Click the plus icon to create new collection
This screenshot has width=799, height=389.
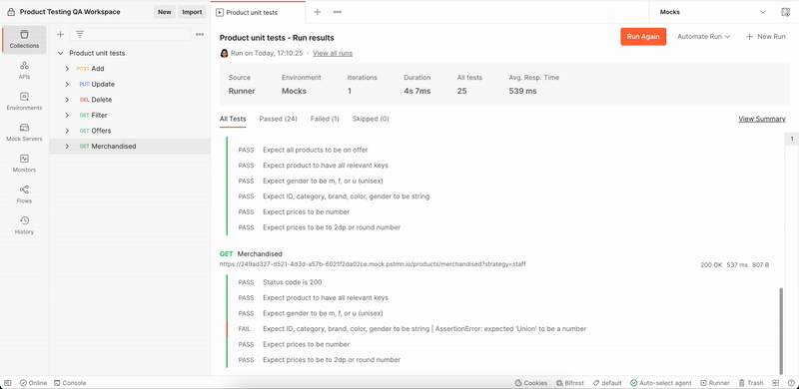(60, 35)
